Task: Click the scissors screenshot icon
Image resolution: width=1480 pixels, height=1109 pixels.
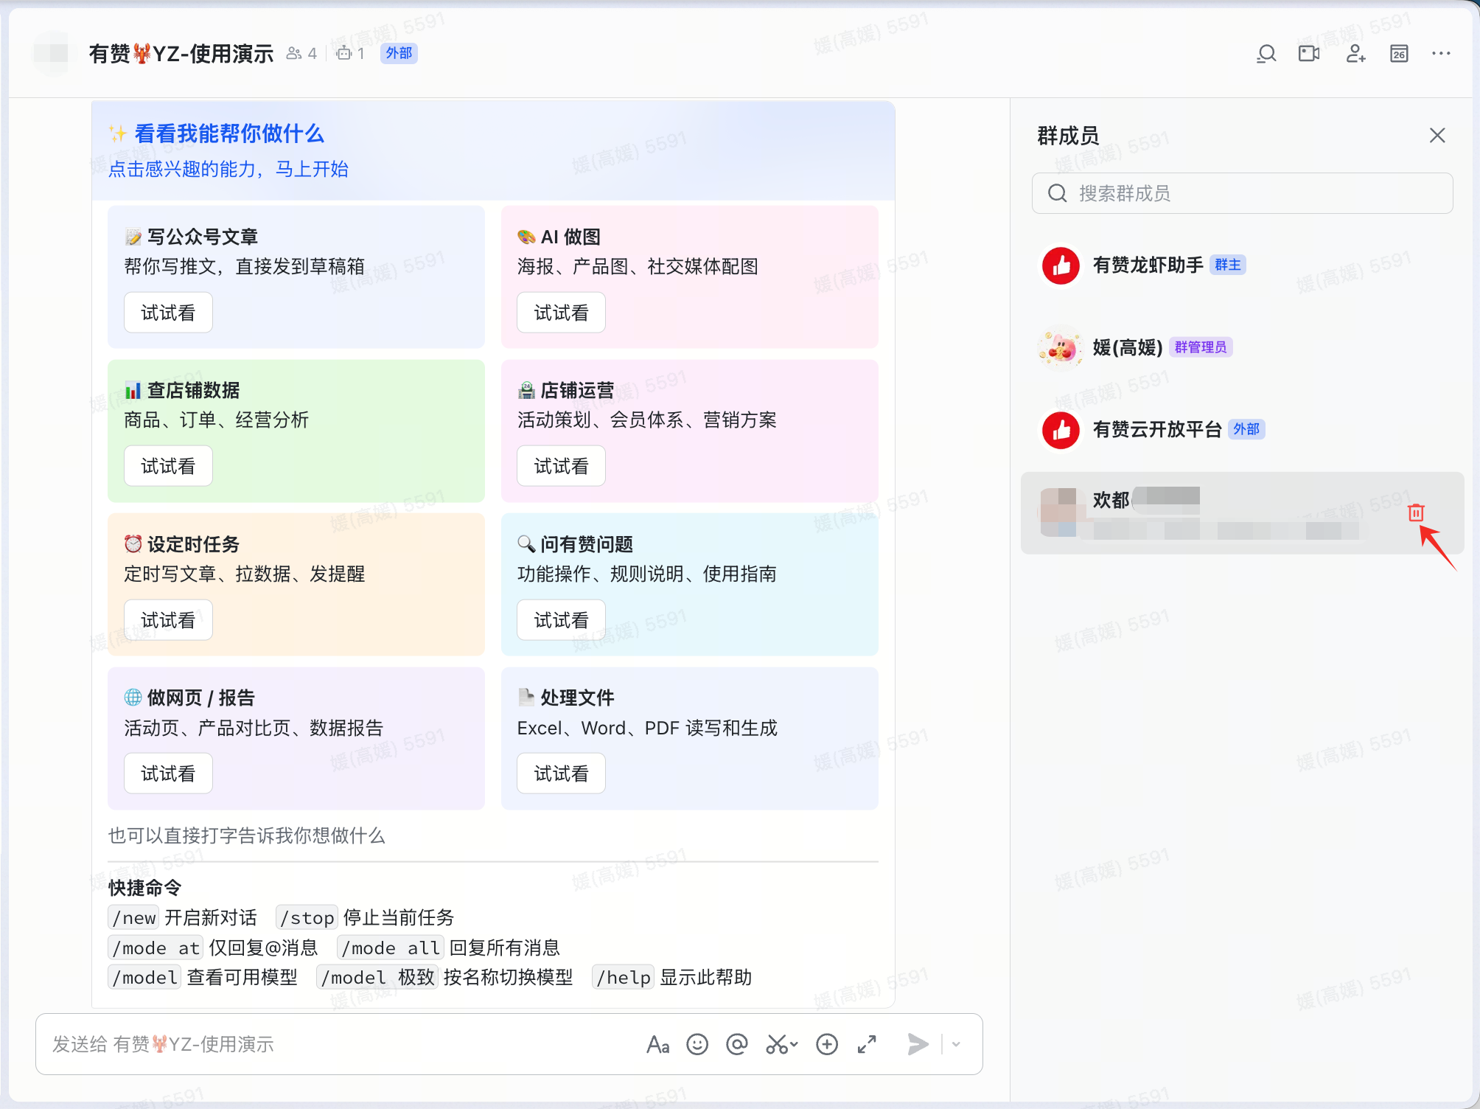Action: (x=776, y=1044)
